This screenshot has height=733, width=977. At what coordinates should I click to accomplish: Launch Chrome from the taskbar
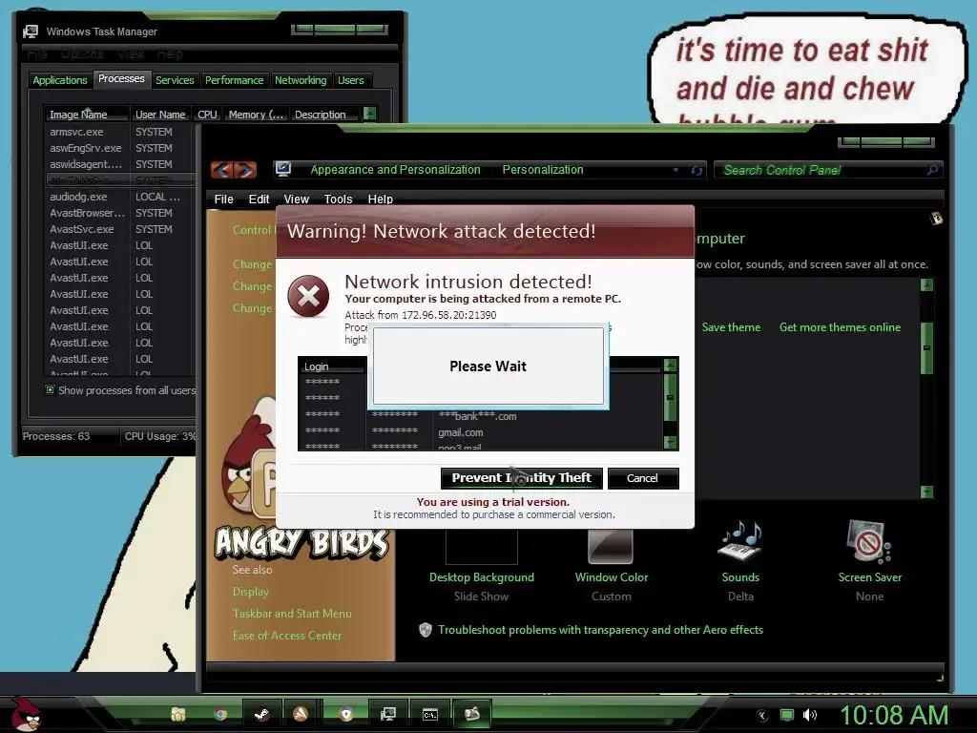click(220, 714)
